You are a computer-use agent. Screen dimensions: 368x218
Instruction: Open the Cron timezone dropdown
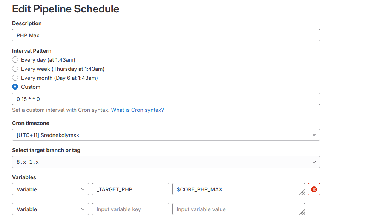[166, 134]
